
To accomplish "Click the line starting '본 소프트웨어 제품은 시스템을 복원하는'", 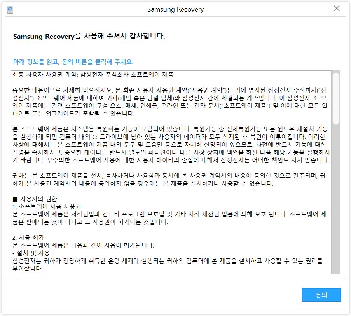I will click(x=170, y=129).
